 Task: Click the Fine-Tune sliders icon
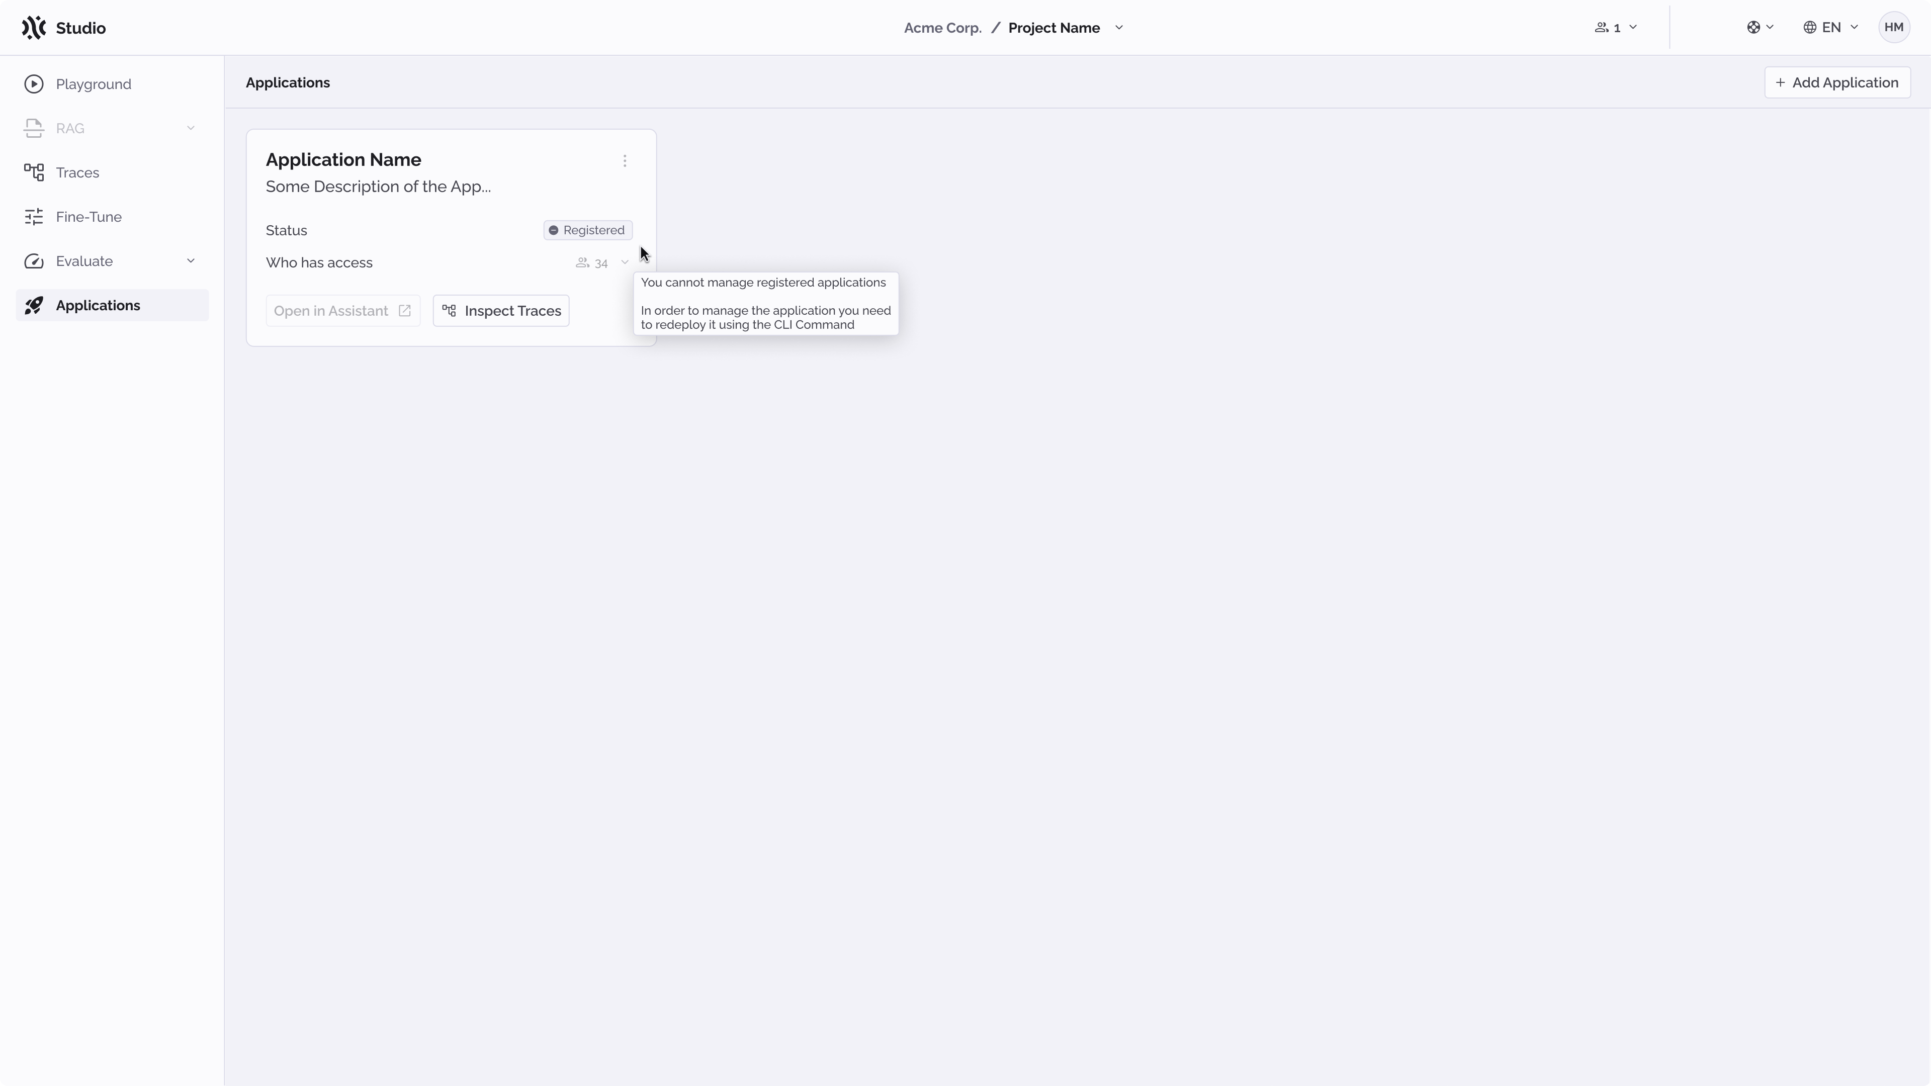[35, 217]
